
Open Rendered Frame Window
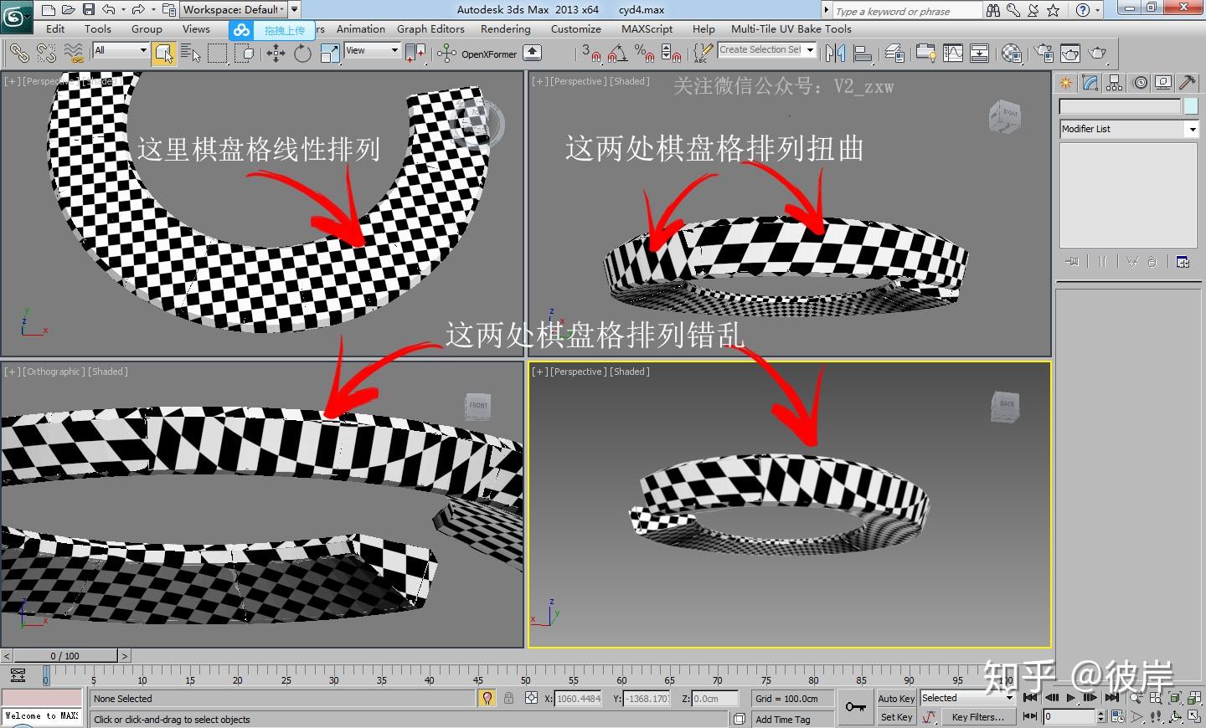(1070, 54)
